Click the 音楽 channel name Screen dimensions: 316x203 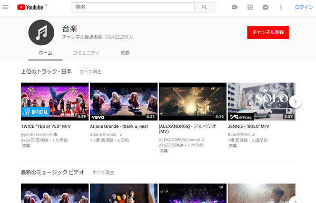click(x=70, y=28)
